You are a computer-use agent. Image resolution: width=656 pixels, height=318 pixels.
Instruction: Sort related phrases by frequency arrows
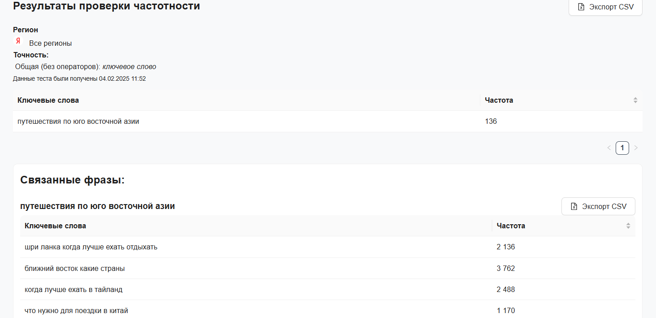(628, 226)
